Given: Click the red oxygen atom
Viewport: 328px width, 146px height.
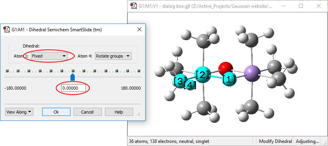Looking at the screenshot, I should [225, 68].
